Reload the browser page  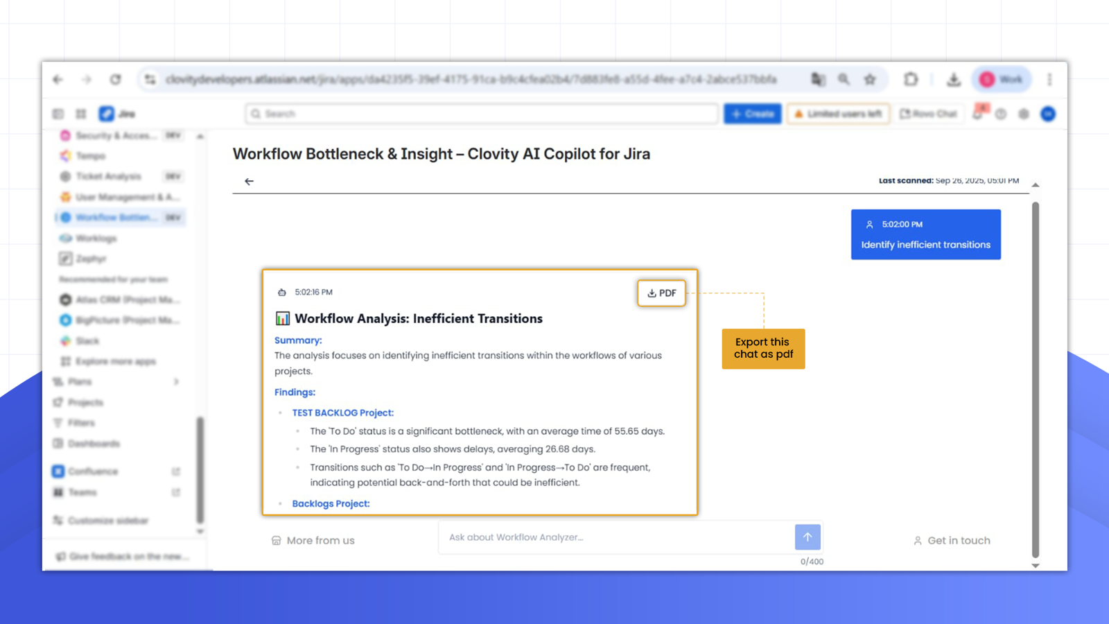click(x=116, y=80)
